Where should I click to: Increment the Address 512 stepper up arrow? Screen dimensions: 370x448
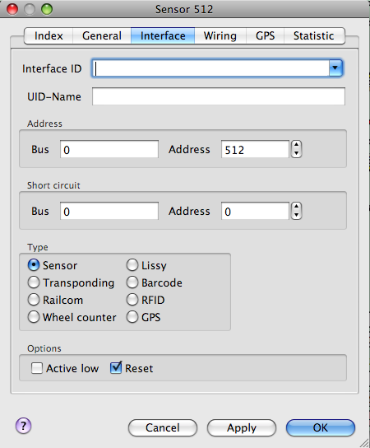pyautogui.click(x=296, y=145)
